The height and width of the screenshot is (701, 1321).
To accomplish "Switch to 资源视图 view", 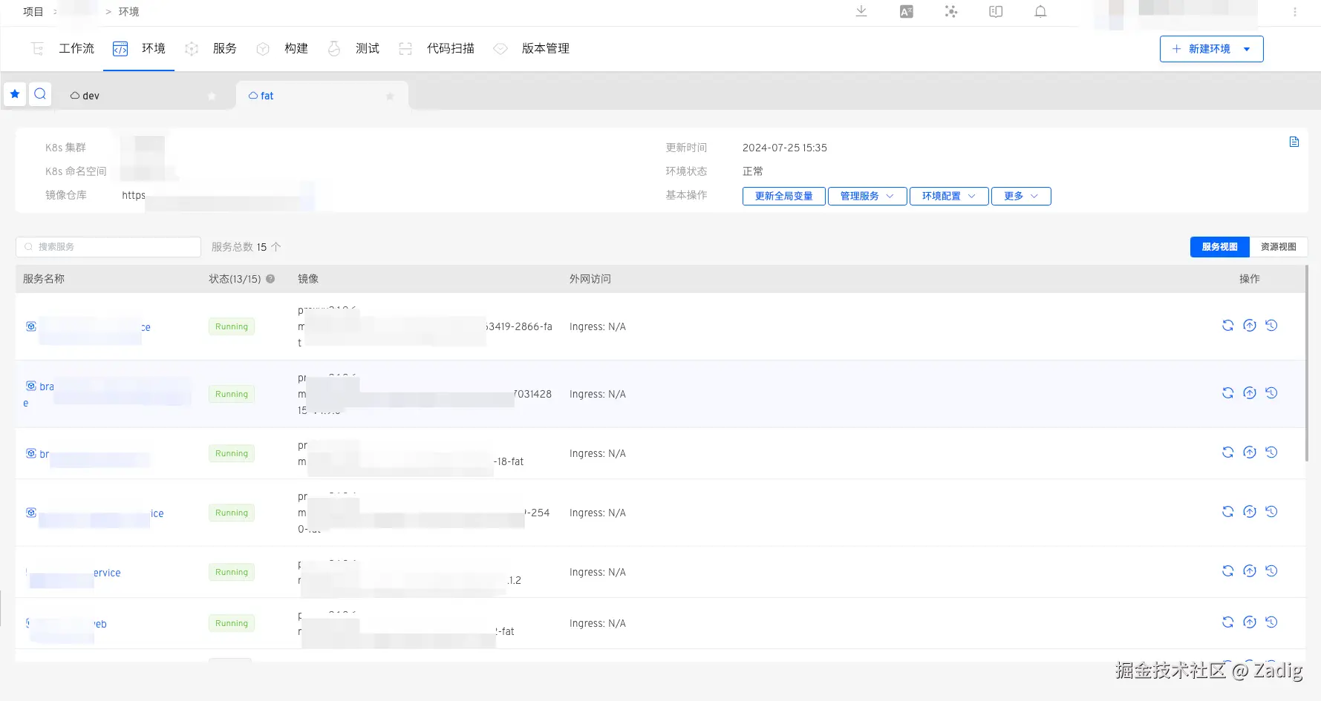I will (1279, 247).
